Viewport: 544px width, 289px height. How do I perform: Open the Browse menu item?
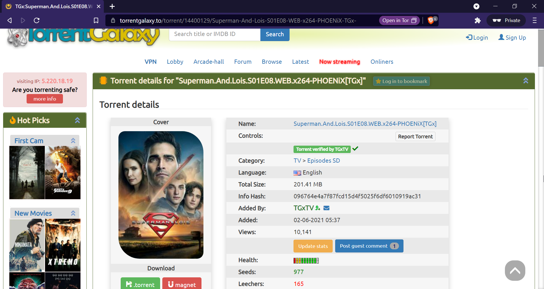pyautogui.click(x=272, y=62)
